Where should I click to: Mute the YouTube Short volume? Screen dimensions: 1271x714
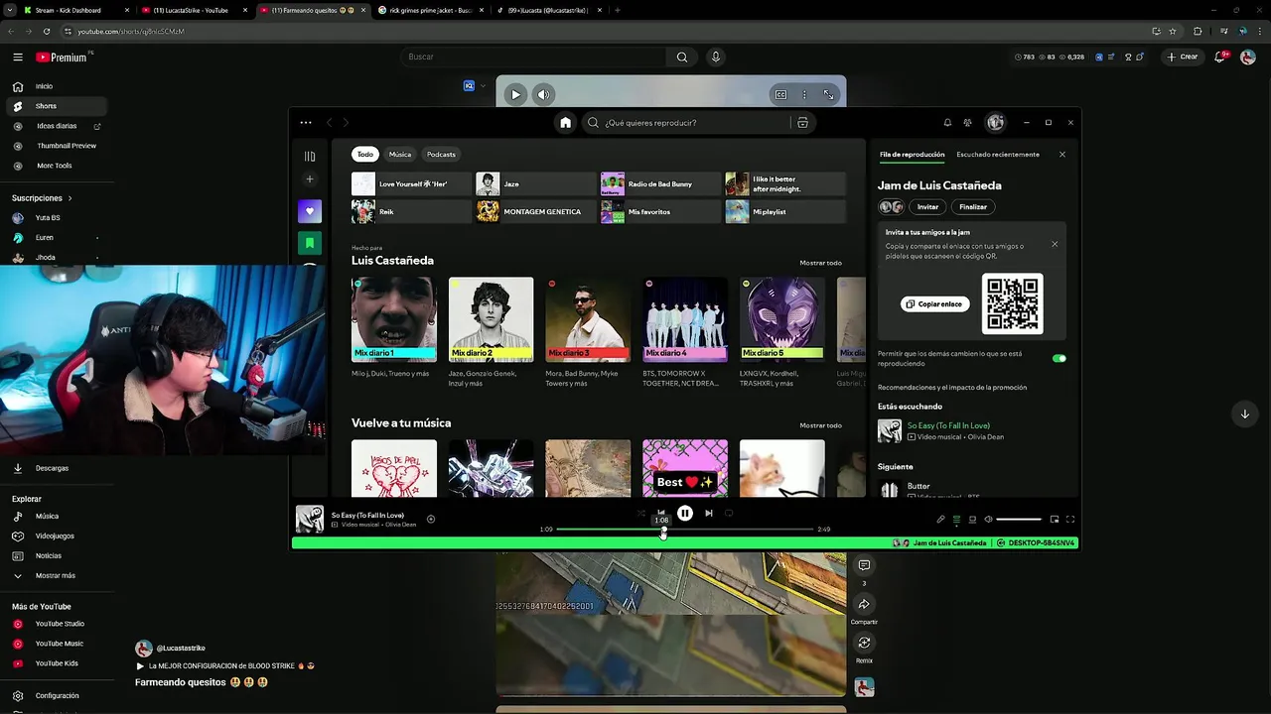point(543,94)
